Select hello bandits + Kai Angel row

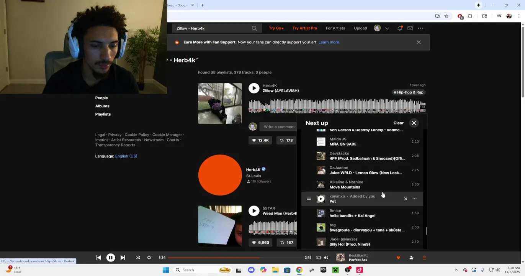point(362,213)
